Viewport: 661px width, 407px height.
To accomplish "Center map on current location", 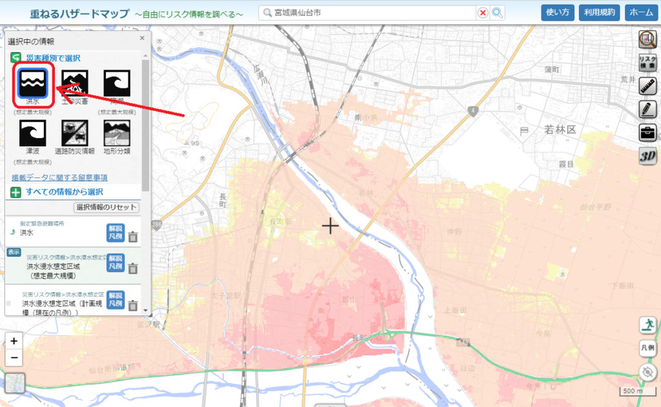I will (x=647, y=372).
